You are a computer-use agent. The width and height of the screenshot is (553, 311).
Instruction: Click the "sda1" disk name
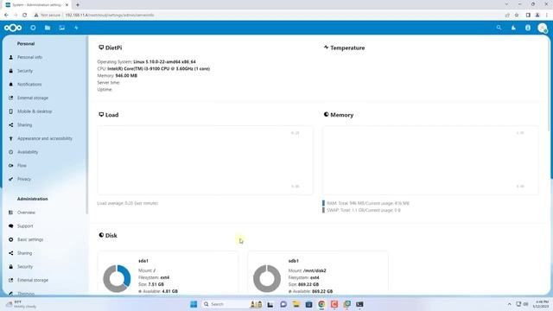pyautogui.click(x=143, y=261)
